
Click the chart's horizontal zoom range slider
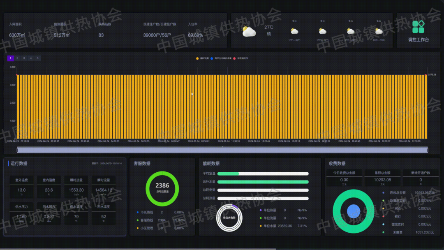click(222, 150)
